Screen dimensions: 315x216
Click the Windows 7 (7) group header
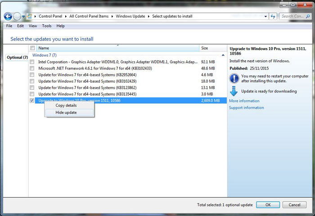point(45,55)
